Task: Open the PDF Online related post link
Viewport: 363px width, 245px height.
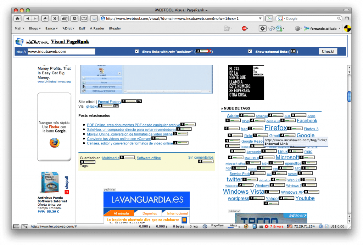Action: pos(134,125)
